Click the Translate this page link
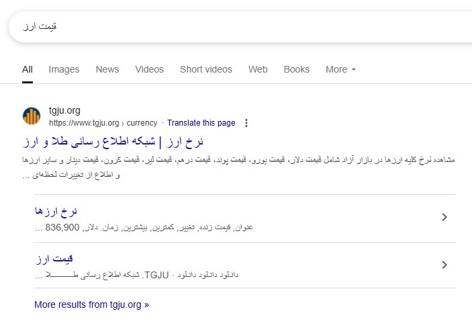 point(201,123)
